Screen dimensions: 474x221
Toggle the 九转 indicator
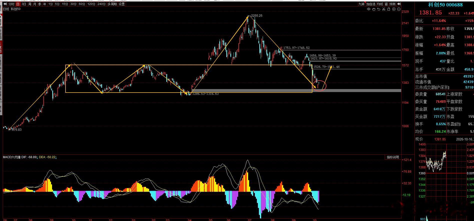[361, 4]
